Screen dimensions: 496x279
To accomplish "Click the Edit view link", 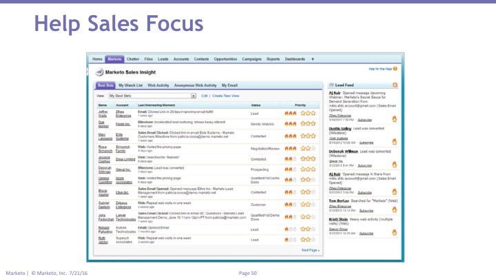I will pyautogui.click(x=205, y=96).
